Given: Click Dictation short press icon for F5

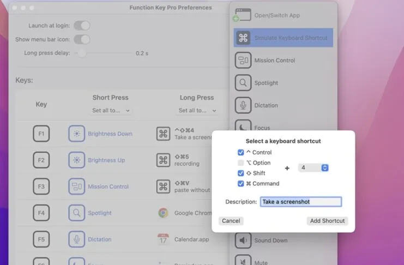Looking at the screenshot, I should tap(76, 239).
